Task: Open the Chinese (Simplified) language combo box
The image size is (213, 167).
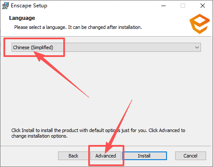Action: 106,47
